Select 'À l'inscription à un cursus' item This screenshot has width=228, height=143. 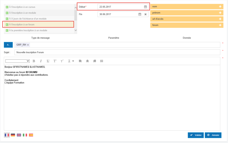(x=22, y=7)
